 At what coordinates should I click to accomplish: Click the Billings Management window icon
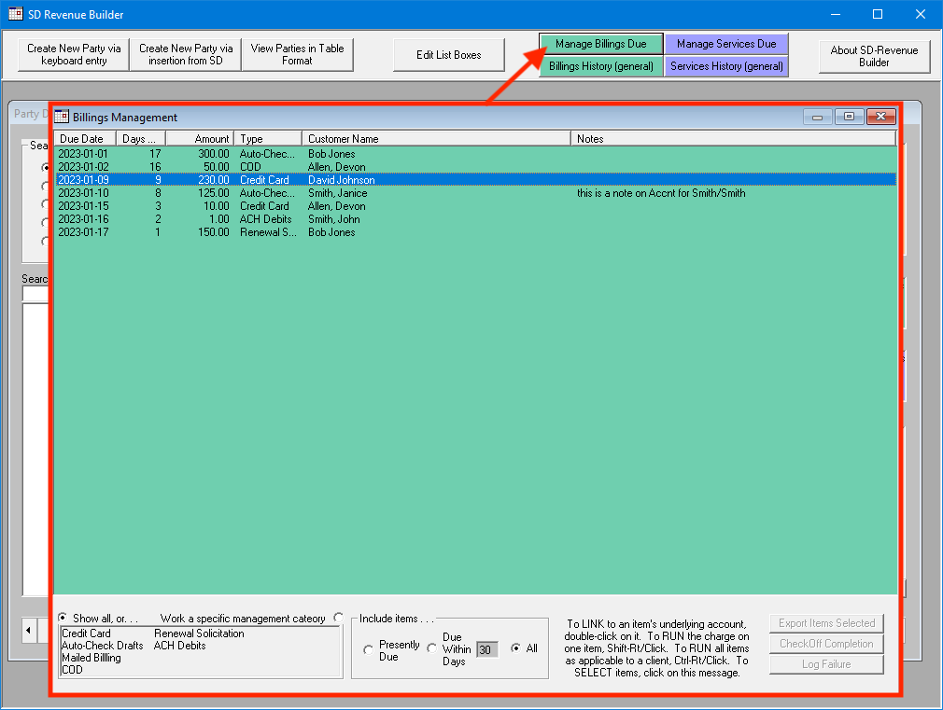click(62, 117)
